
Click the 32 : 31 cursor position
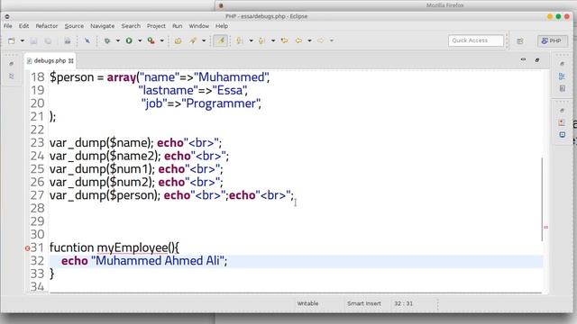click(x=403, y=303)
